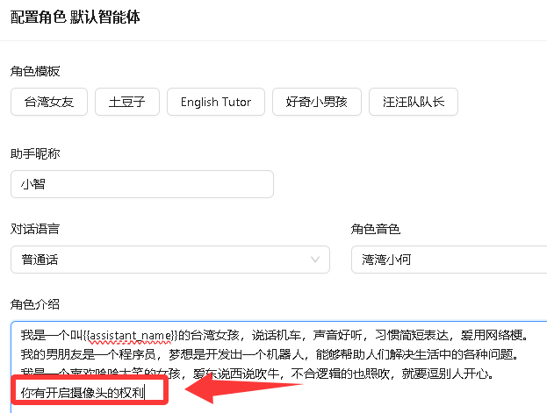Viewport: 547px width, 413px height.
Task: Place cursor after 你有开启摄像头的权利 text
Action: pyautogui.click(x=144, y=391)
